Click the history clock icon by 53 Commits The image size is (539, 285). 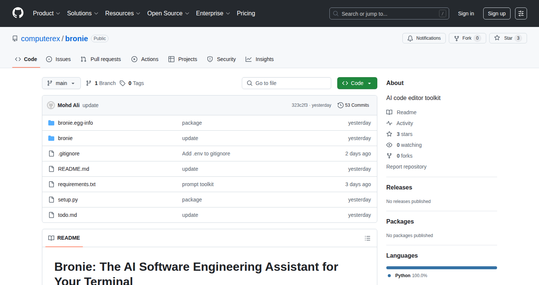(340, 105)
